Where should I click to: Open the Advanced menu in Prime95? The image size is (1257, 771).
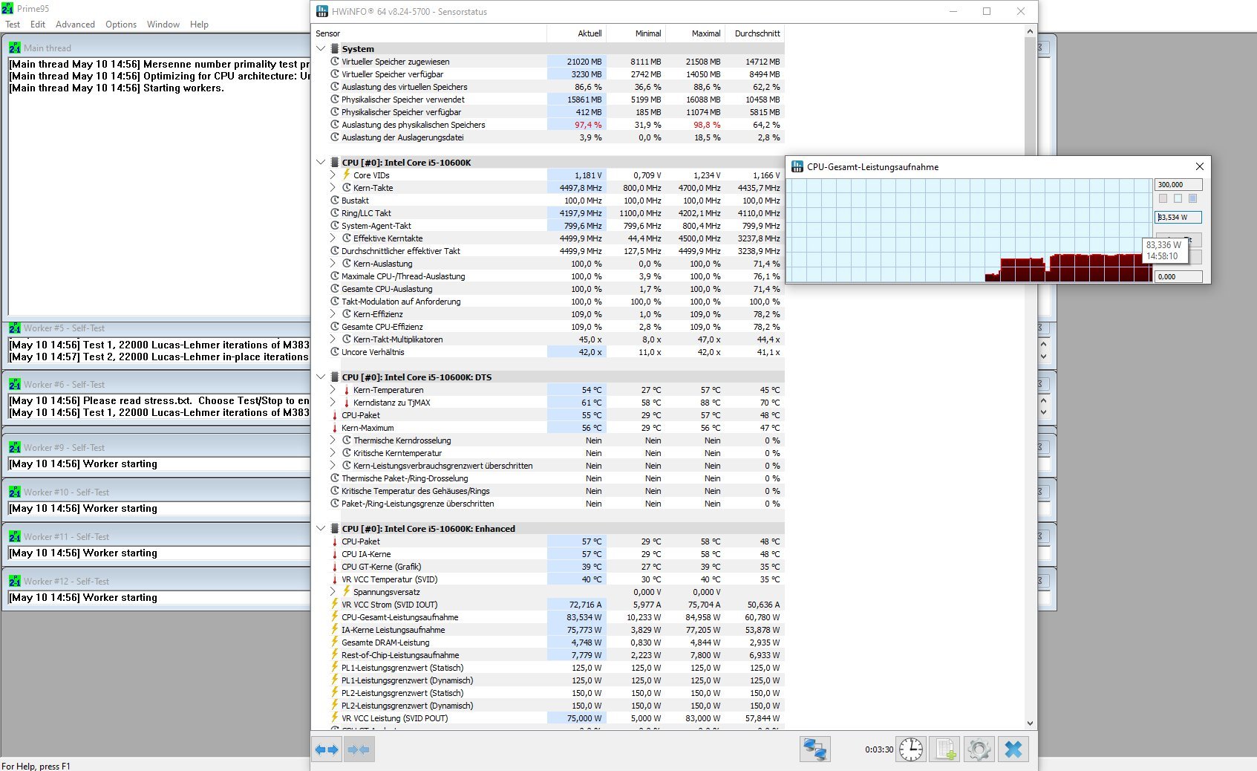click(x=75, y=24)
